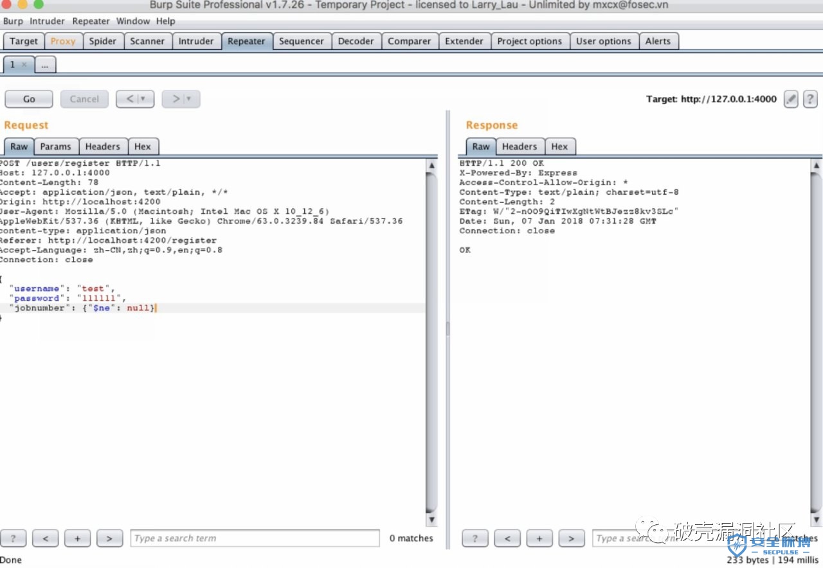
Task: Click the Go button
Action: 29,99
